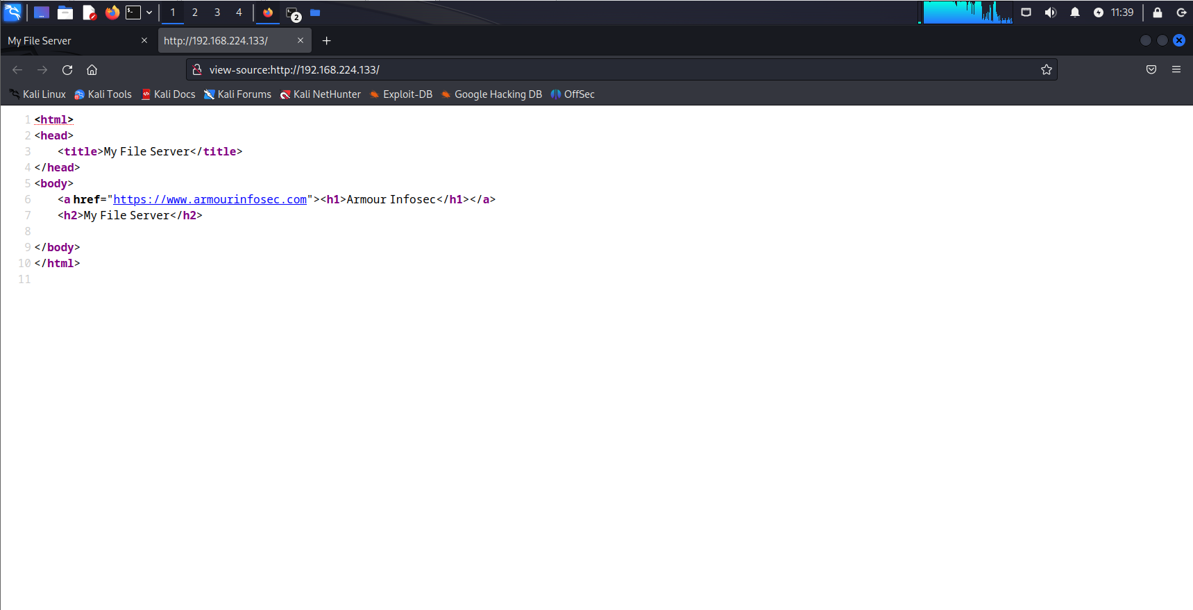Open the CPU graph monitor in panel
1193x610 pixels.
967,12
